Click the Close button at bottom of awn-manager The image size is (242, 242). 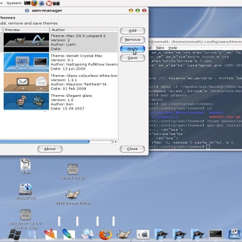(x=132, y=149)
